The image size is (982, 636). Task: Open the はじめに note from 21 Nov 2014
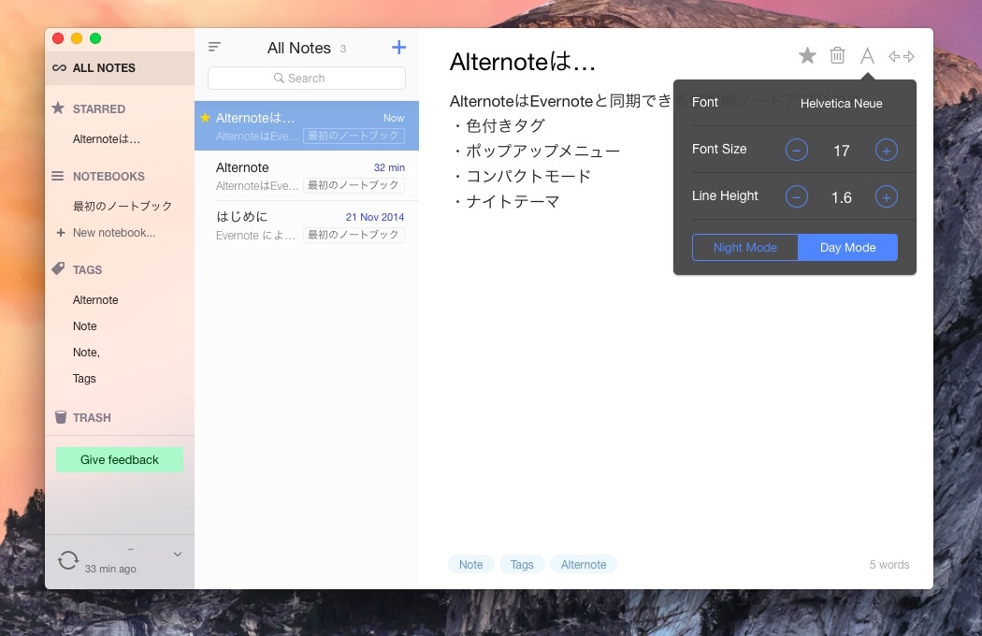click(306, 225)
